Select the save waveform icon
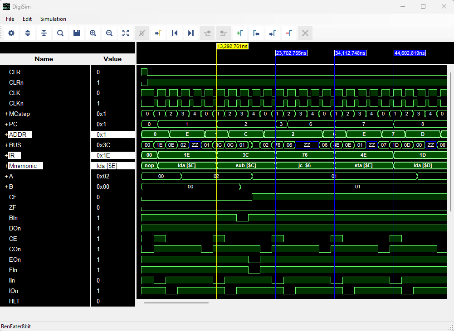Screen dimensions: 454x331 [x=76, y=33]
